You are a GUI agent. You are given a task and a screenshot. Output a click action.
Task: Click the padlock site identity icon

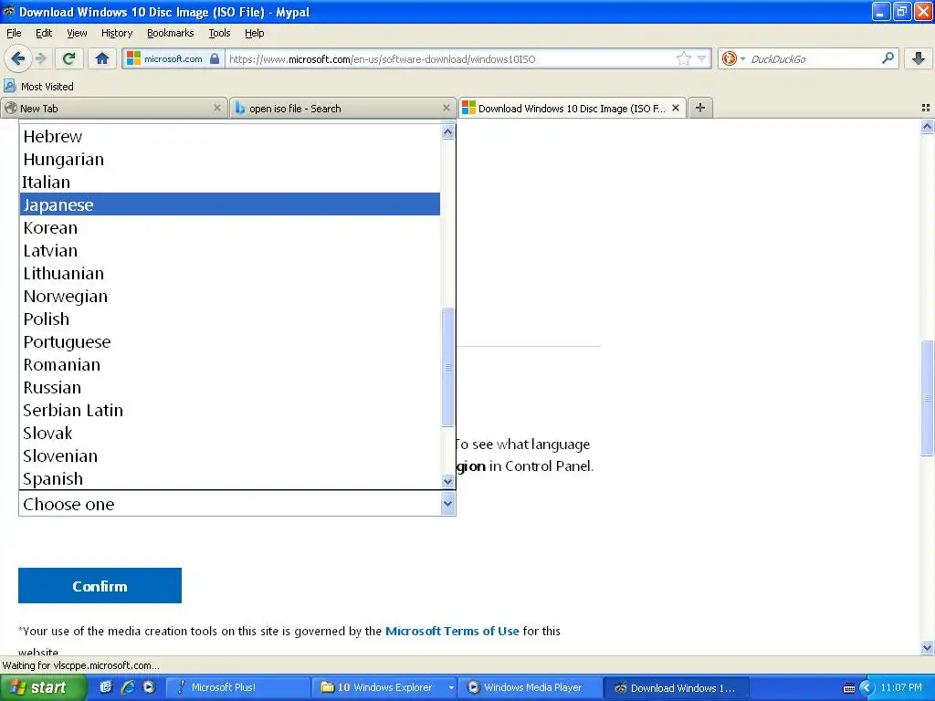point(215,58)
